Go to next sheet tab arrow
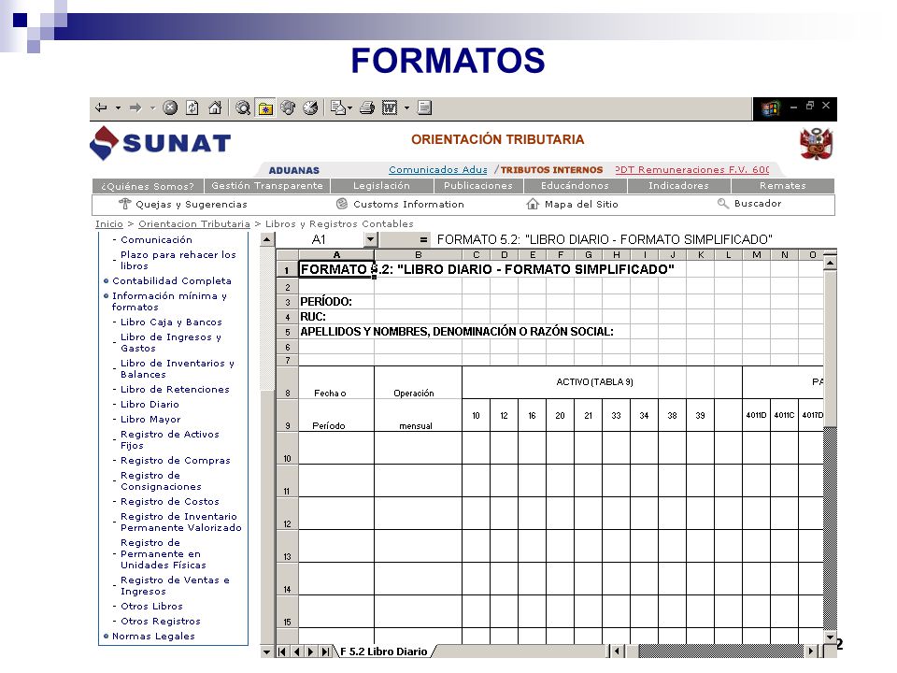Viewport: 897px width, 673px height. pos(310,652)
